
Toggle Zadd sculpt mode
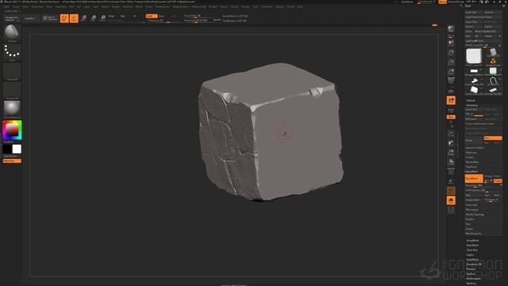pyautogui.click(x=152, y=16)
